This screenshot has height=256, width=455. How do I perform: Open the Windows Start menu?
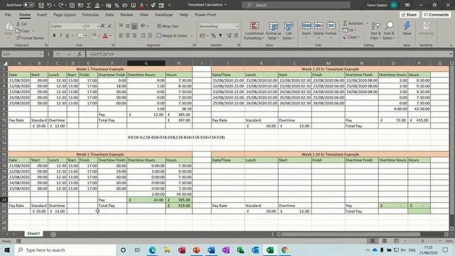point(7,250)
